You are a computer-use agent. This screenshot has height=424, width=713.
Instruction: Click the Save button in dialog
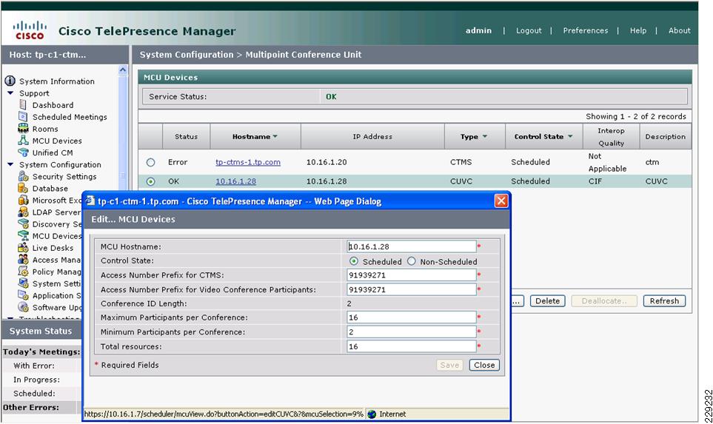point(449,365)
